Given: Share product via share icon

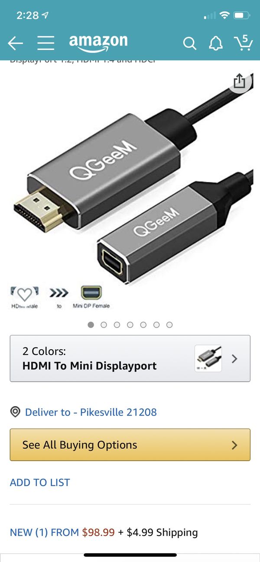Looking at the screenshot, I should click(x=239, y=81).
